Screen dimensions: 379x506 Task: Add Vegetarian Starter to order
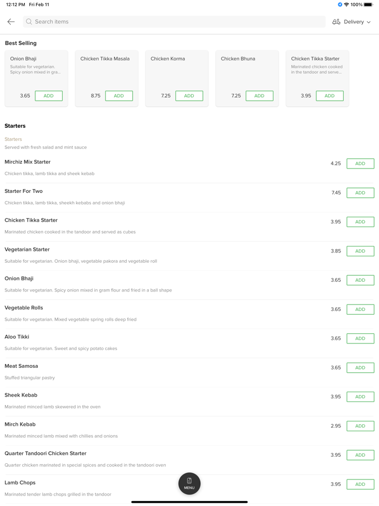360,251
